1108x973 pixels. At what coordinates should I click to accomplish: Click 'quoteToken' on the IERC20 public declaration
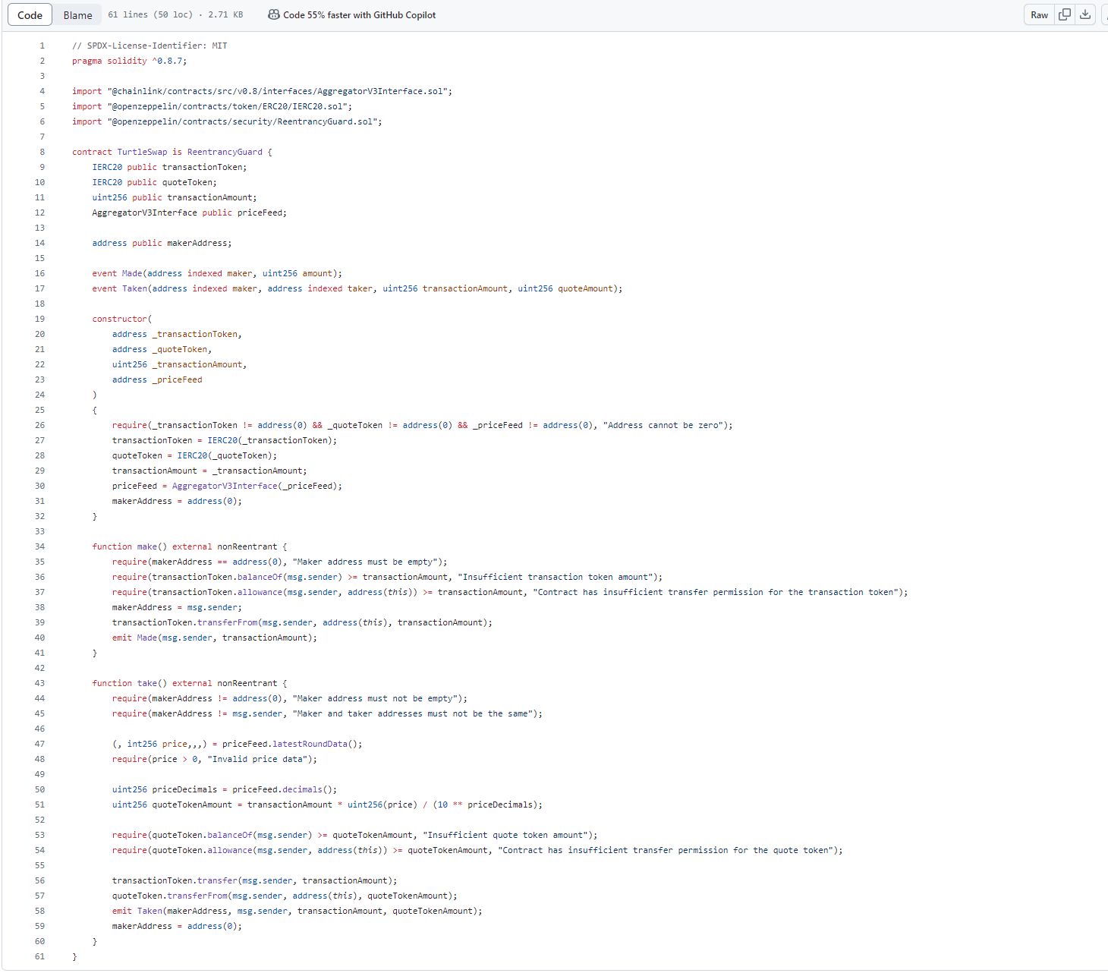pyautogui.click(x=187, y=182)
